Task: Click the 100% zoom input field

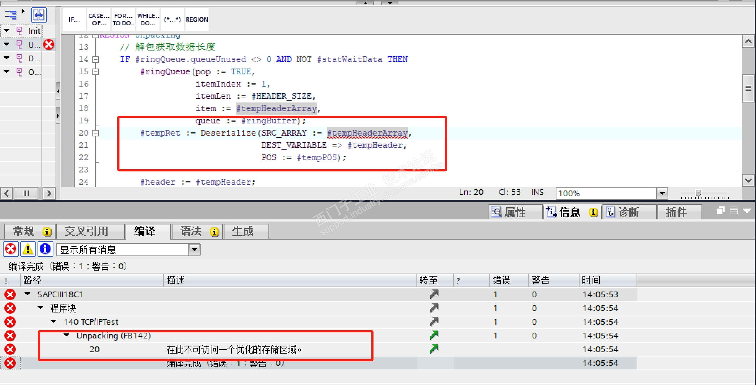Action: click(x=606, y=193)
